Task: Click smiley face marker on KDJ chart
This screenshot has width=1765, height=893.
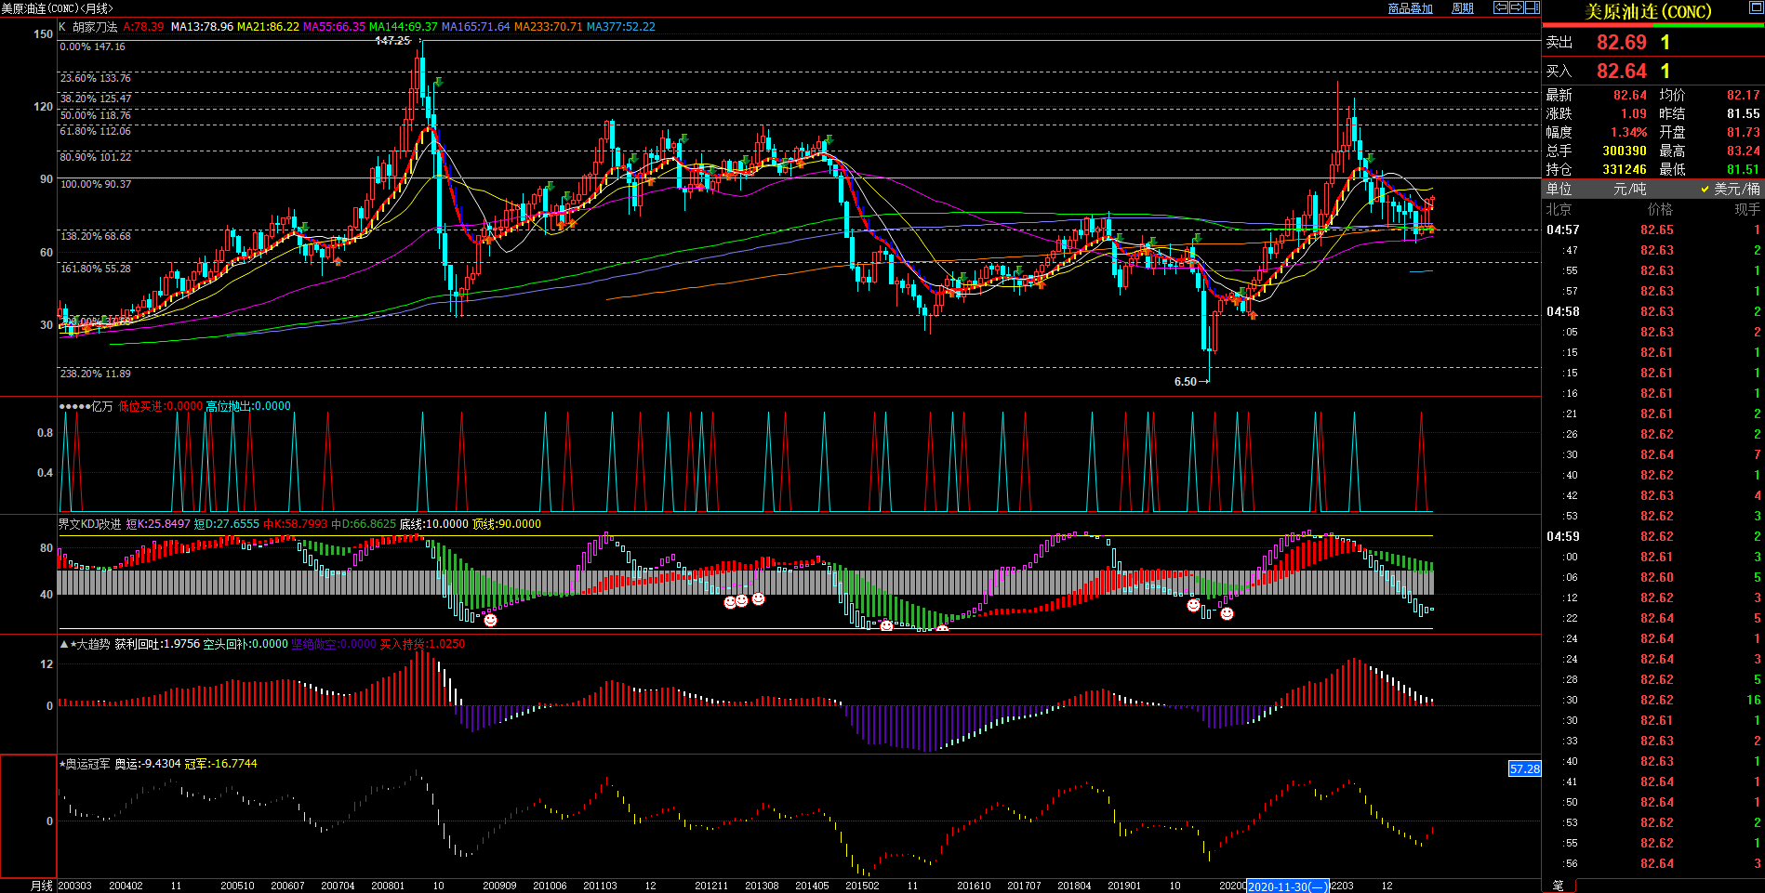Action: click(x=490, y=620)
